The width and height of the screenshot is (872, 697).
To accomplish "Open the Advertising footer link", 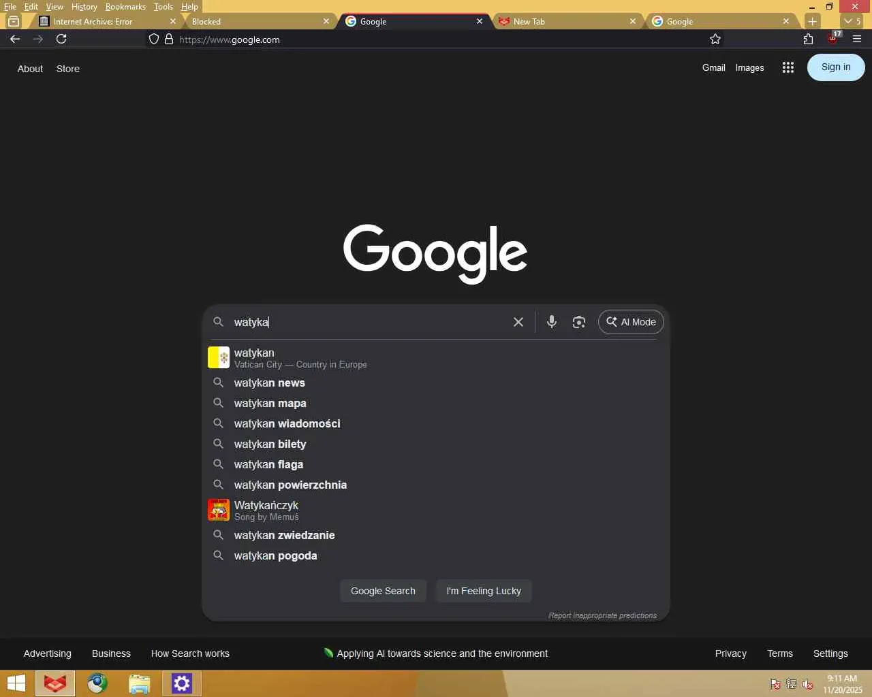I will pos(48,653).
